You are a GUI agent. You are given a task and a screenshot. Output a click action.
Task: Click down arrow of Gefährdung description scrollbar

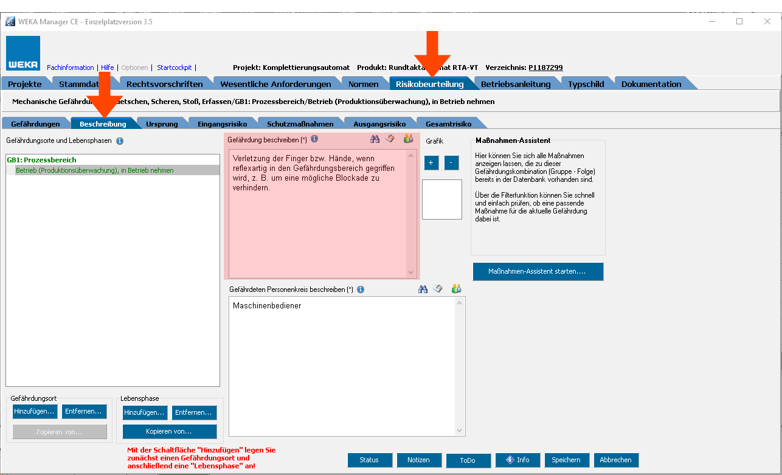click(x=410, y=273)
